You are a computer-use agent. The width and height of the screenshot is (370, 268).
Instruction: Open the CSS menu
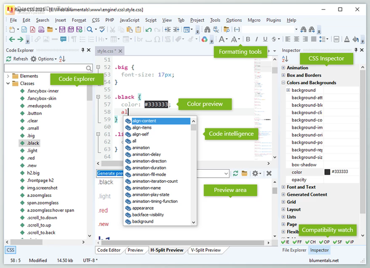[x=96, y=20]
